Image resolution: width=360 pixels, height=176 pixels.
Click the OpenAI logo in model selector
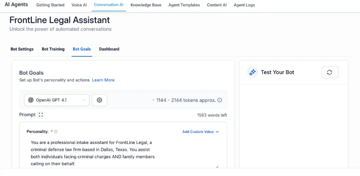[x=31, y=100]
